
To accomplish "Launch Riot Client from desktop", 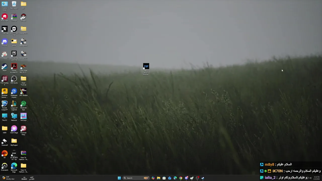I will pyautogui.click(x=5, y=18).
